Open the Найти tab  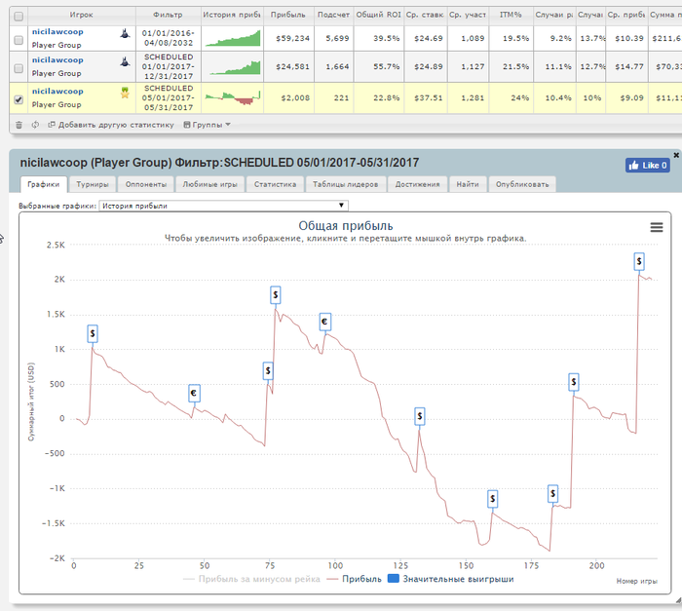(x=468, y=184)
